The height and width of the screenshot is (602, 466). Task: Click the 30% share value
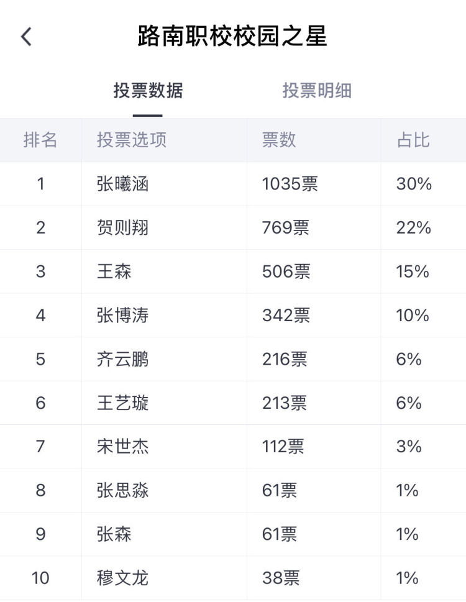pos(414,184)
